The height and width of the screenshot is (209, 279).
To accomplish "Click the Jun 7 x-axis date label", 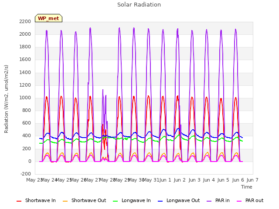I will click(252, 180).
